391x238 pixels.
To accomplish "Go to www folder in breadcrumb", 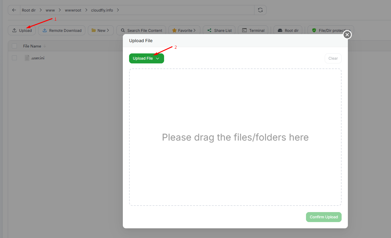I will pos(50,10).
